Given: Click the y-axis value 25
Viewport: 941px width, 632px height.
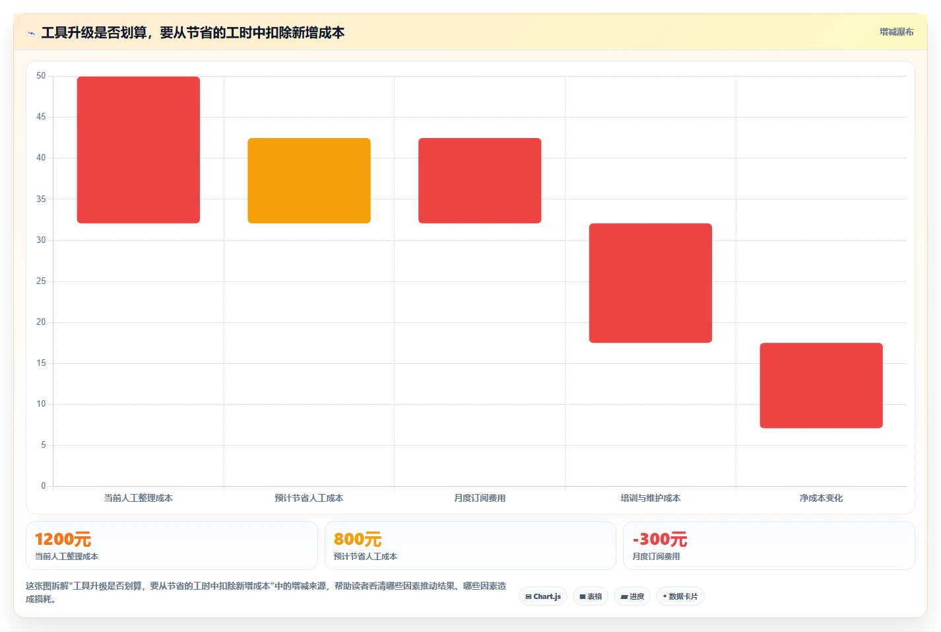Looking at the screenshot, I should [x=41, y=281].
